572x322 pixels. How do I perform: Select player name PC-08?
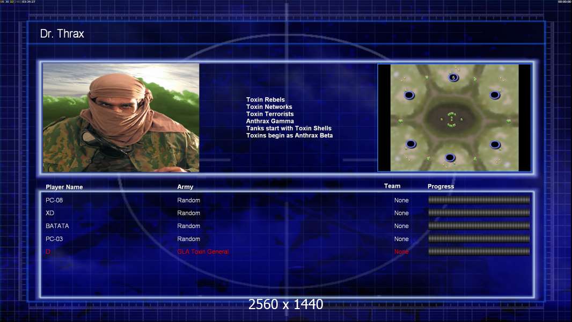(x=54, y=200)
